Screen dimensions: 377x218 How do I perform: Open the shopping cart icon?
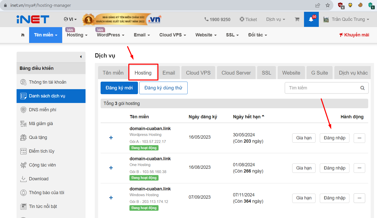(297, 19)
